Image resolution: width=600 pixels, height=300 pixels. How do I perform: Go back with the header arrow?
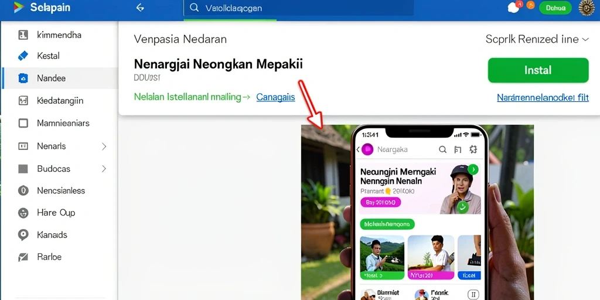click(x=140, y=8)
